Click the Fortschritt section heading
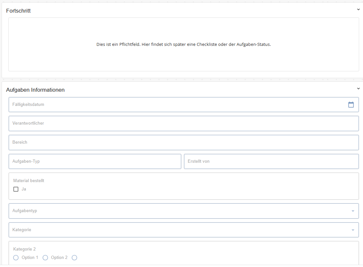The height and width of the screenshot is (267, 363). pos(18,11)
